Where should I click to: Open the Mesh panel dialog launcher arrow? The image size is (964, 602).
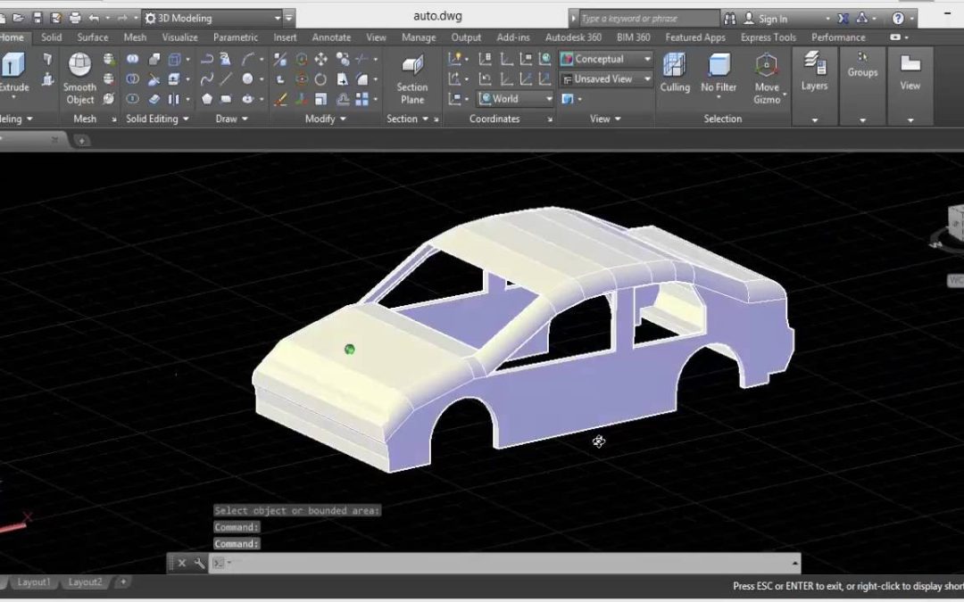(x=113, y=120)
